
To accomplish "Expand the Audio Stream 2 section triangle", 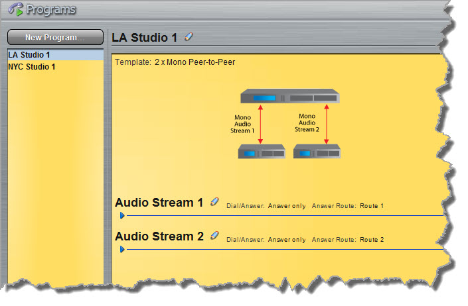I will [122, 249].
